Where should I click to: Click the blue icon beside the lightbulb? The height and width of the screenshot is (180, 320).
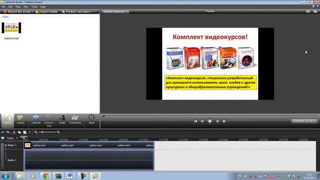tap(317, 6)
